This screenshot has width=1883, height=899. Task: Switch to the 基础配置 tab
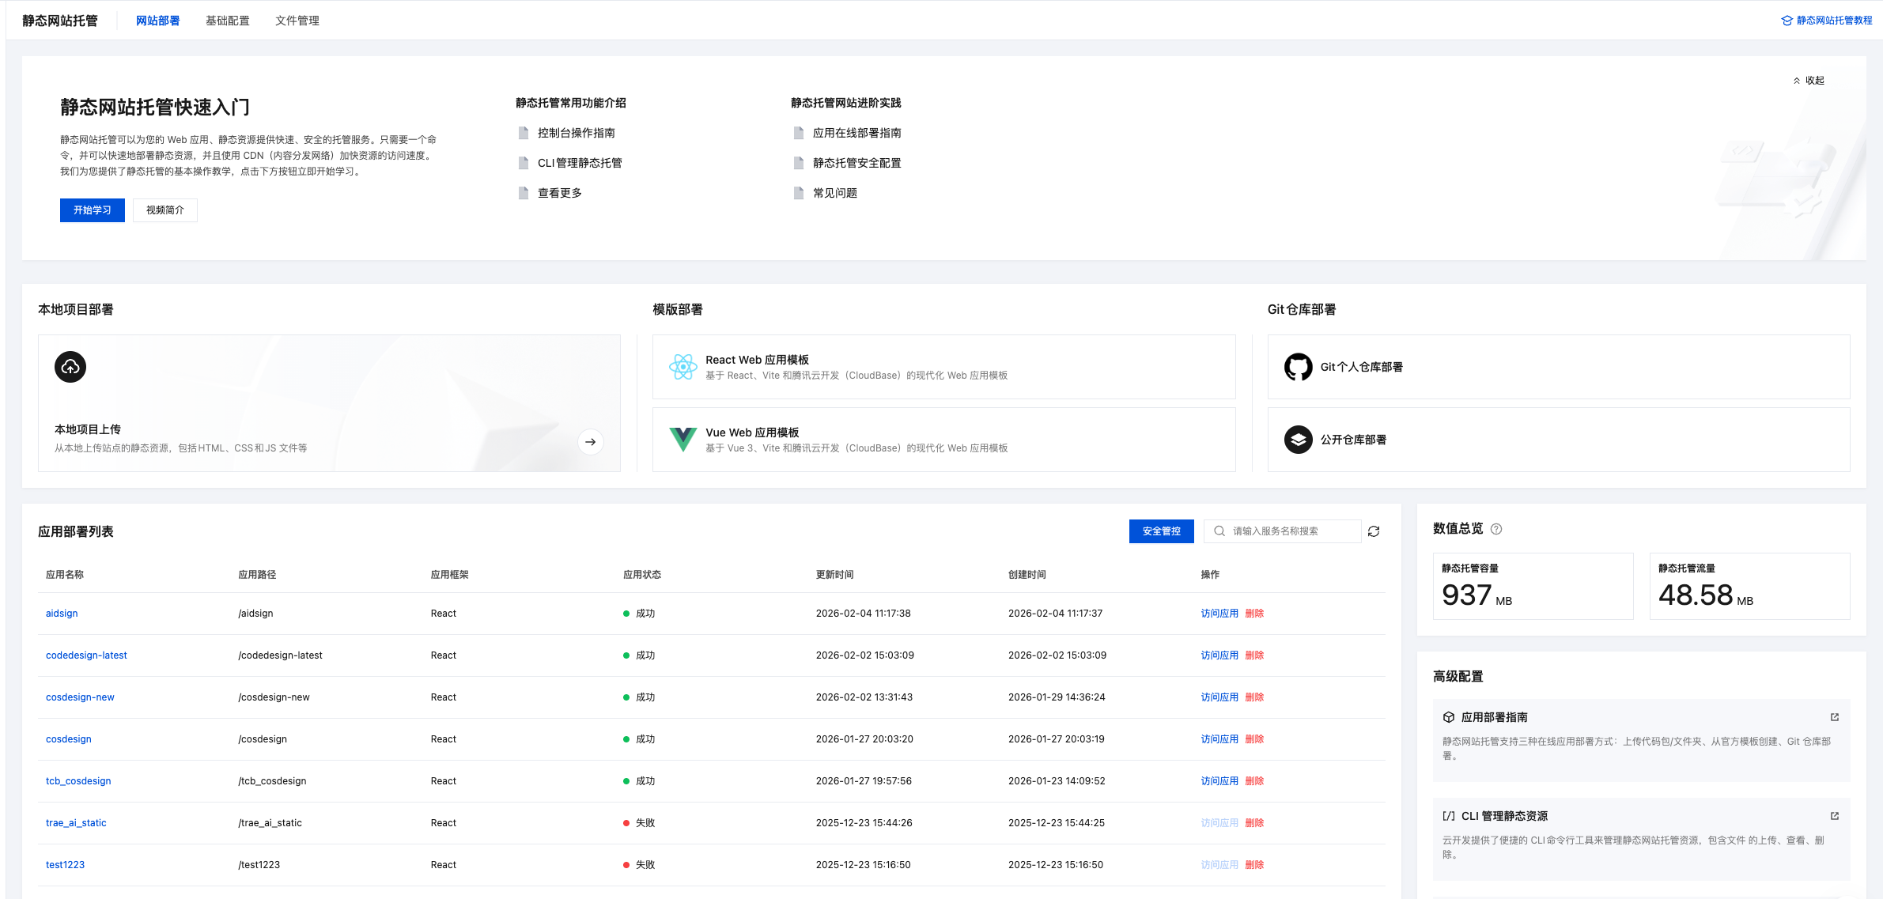pos(228,21)
